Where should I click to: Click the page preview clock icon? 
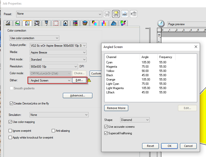(161, 24)
